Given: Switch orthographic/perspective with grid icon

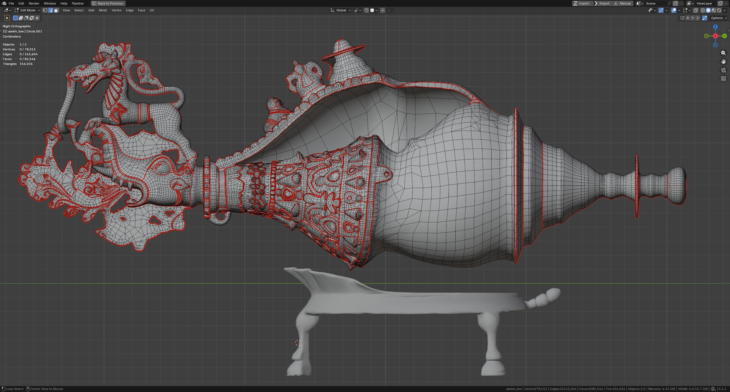Looking at the screenshot, I should pyautogui.click(x=723, y=79).
